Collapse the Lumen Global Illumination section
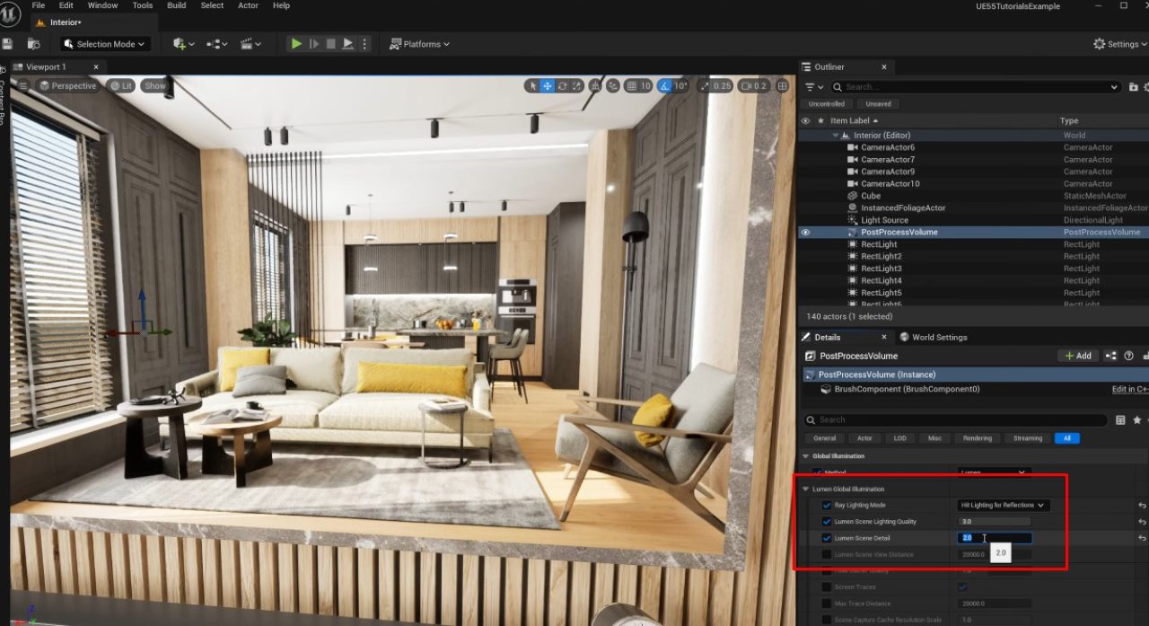The image size is (1149, 626). pyautogui.click(x=805, y=489)
